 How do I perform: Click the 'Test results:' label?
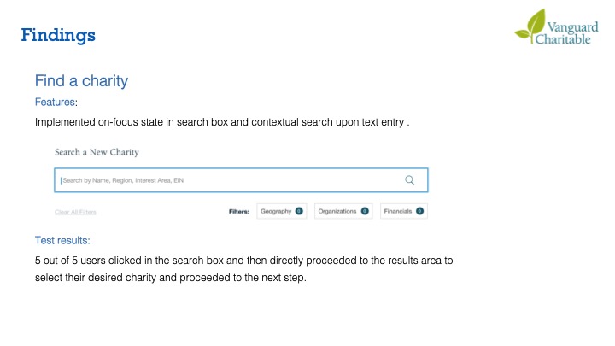point(62,241)
